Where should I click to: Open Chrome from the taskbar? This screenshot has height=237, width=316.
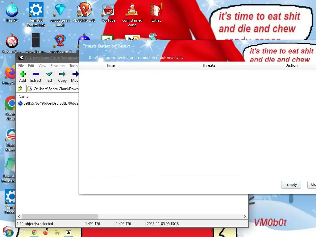[34, 233]
